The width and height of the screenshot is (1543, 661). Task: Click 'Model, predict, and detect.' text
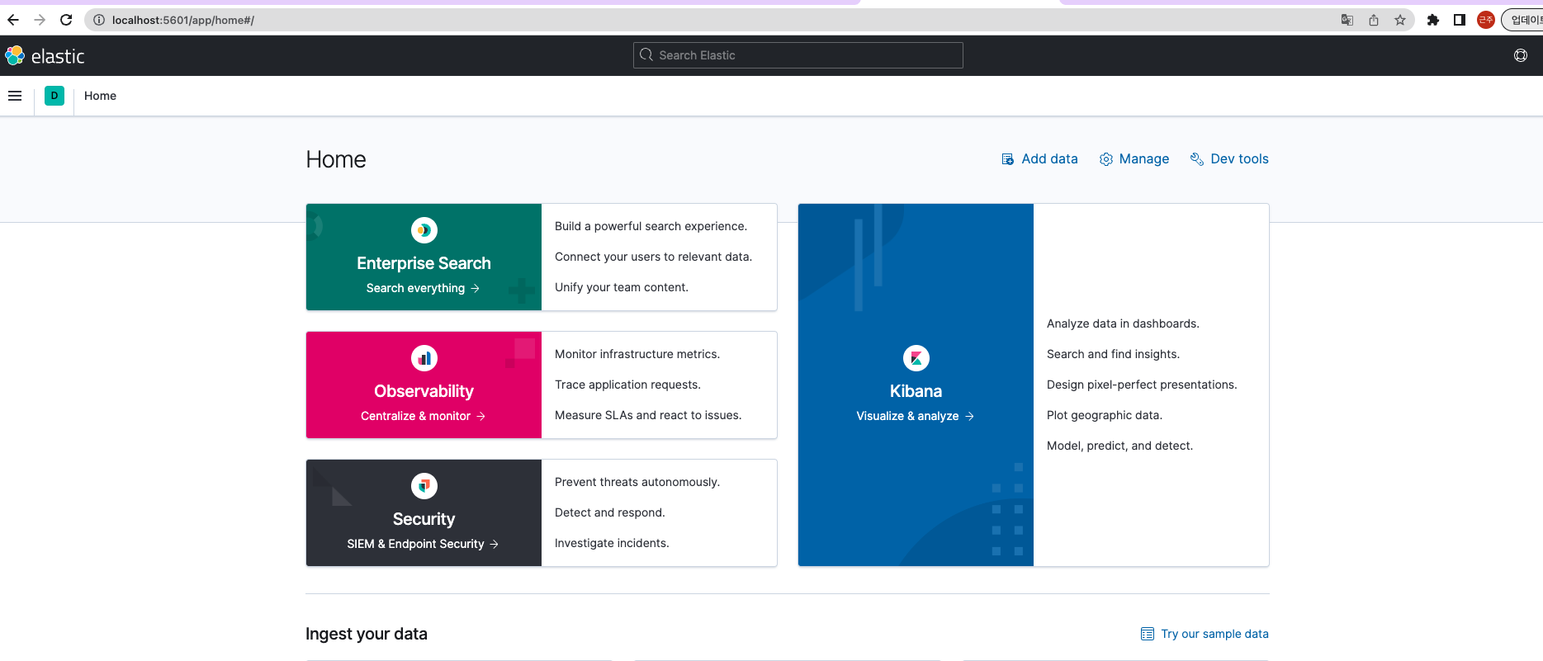pos(1120,446)
